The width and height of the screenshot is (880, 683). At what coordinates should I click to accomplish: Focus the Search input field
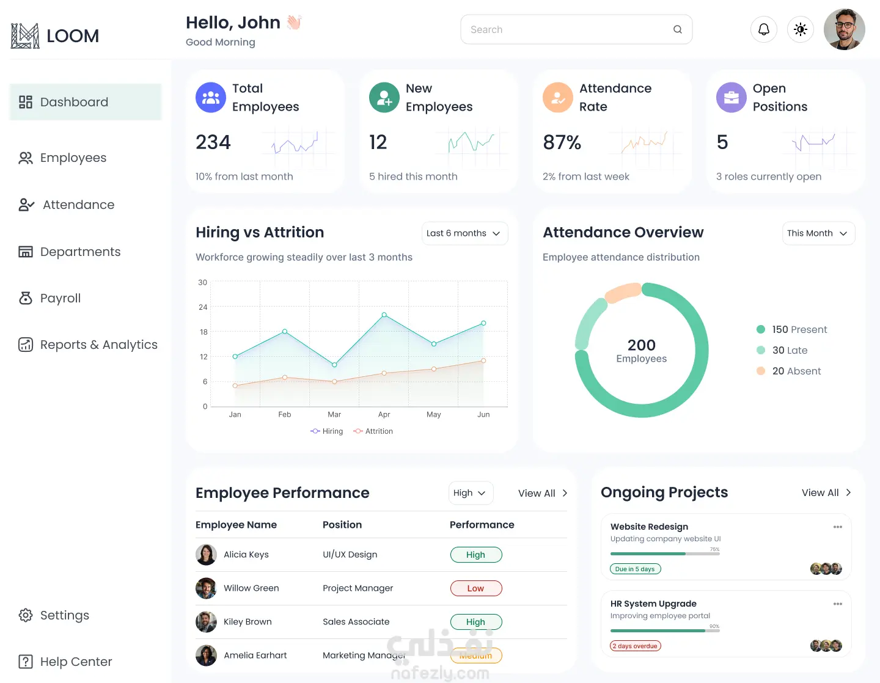[x=576, y=29]
